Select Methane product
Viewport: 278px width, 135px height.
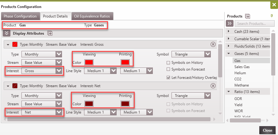point(241,85)
